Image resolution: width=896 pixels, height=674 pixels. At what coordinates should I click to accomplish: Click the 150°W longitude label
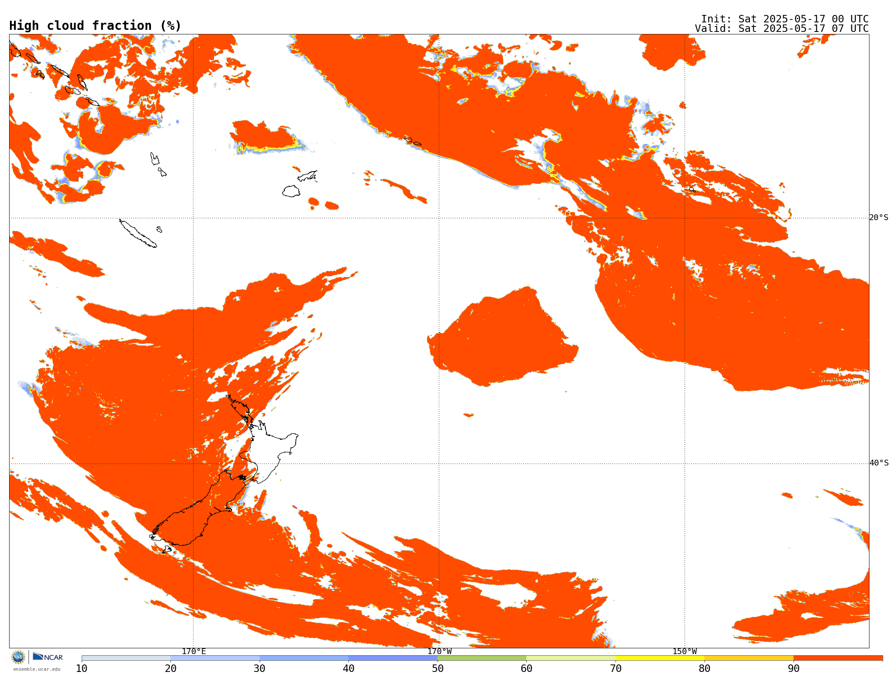685,652
